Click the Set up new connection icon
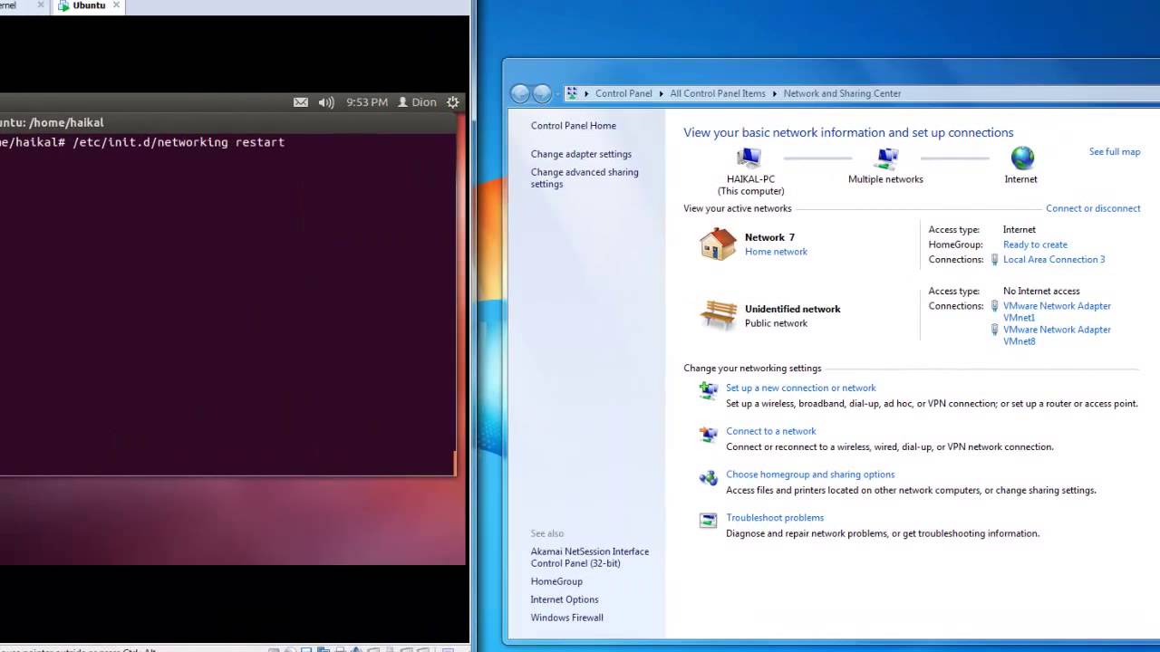1160x652 pixels. [708, 390]
